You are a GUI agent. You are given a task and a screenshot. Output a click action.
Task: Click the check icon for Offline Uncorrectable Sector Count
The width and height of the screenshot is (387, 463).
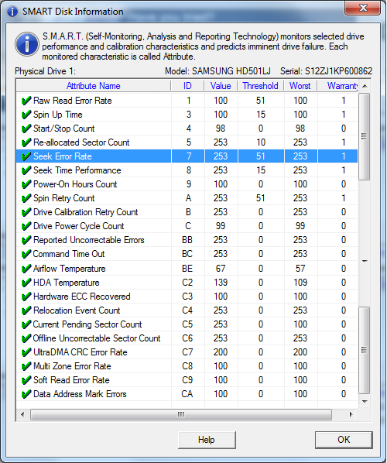click(x=26, y=338)
